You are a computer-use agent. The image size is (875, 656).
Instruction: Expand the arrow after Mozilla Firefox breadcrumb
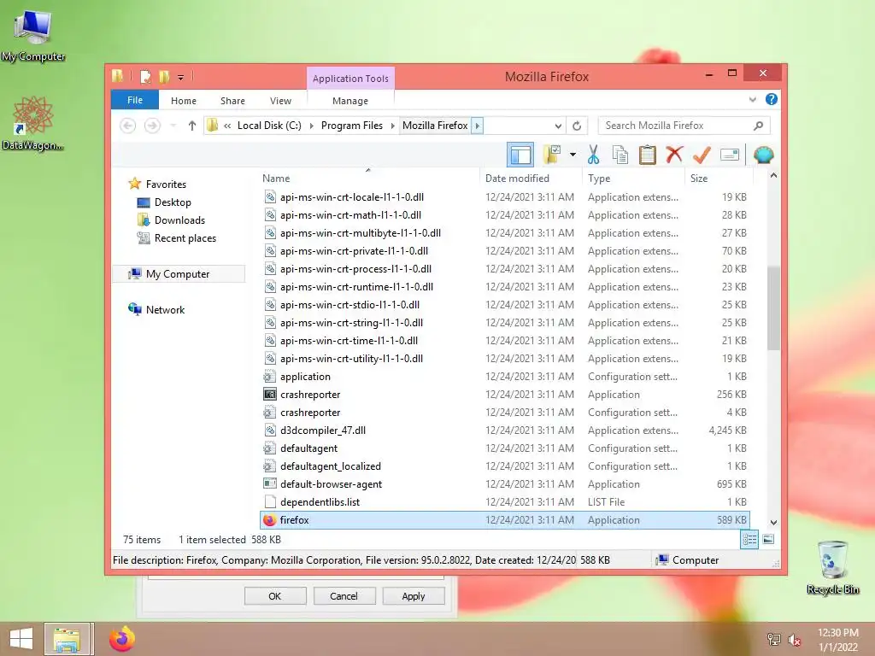point(477,126)
